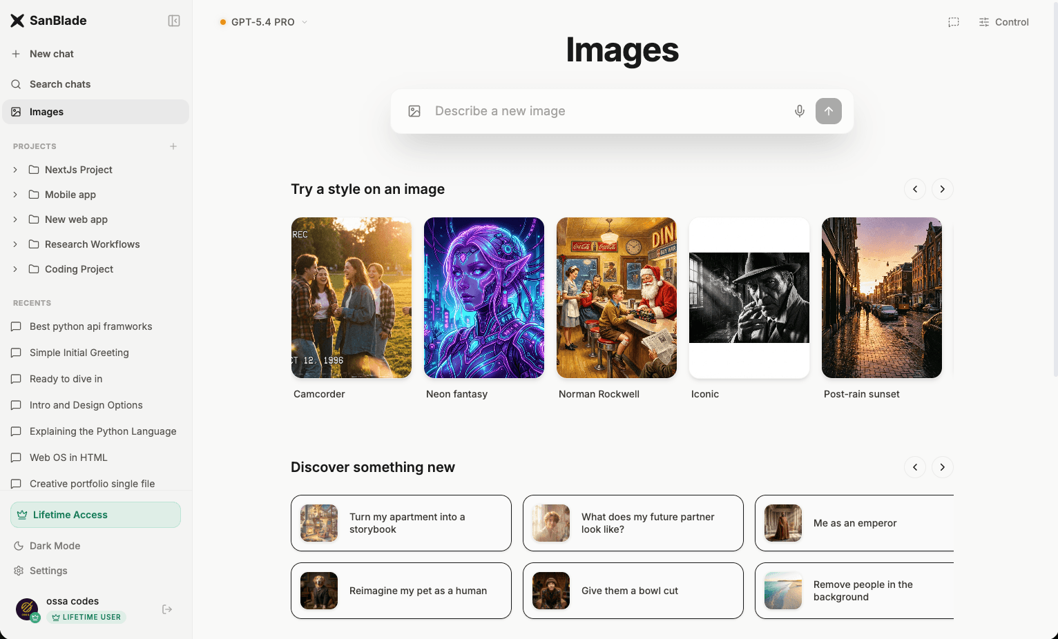1058x639 pixels.
Task: Click the SanBlade X logo
Action: pyautogui.click(x=17, y=20)
